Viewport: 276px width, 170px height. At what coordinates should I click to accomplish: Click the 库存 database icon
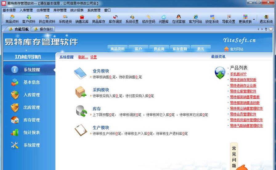pyautogui.click(x=81, y=111)
